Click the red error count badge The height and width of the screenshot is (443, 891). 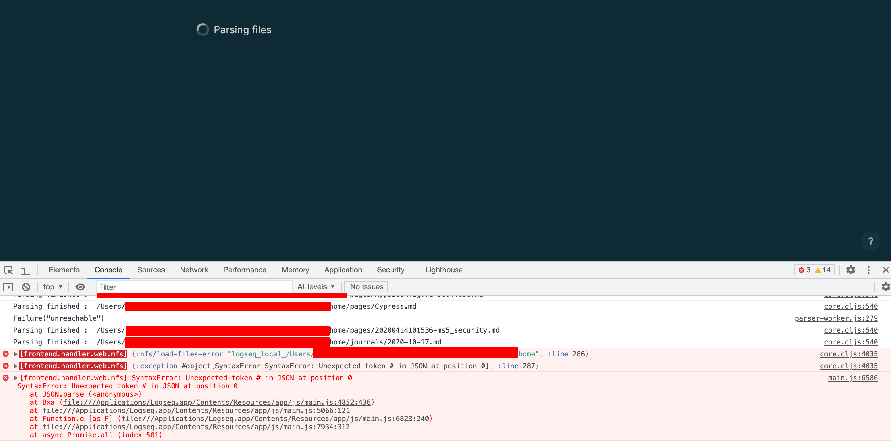[x=805, y=270]
